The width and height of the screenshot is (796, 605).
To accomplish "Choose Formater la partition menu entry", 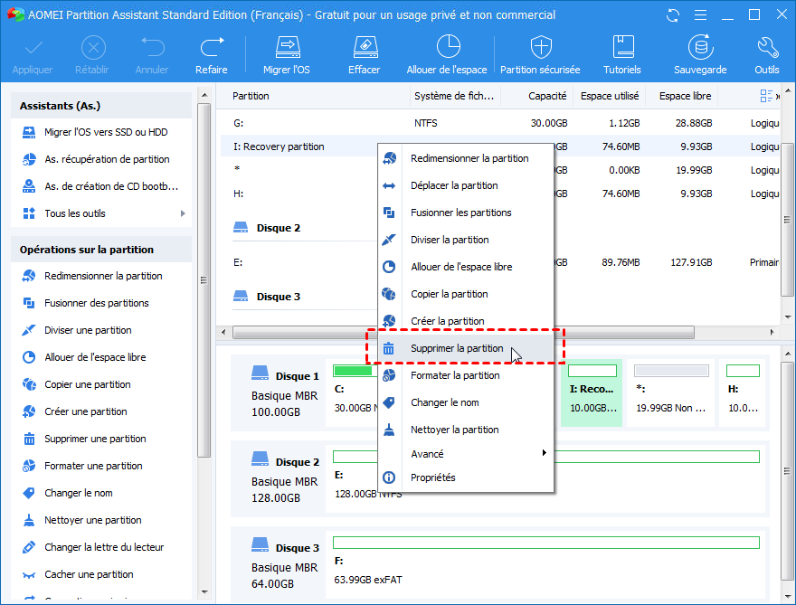I will pos(466,375).
